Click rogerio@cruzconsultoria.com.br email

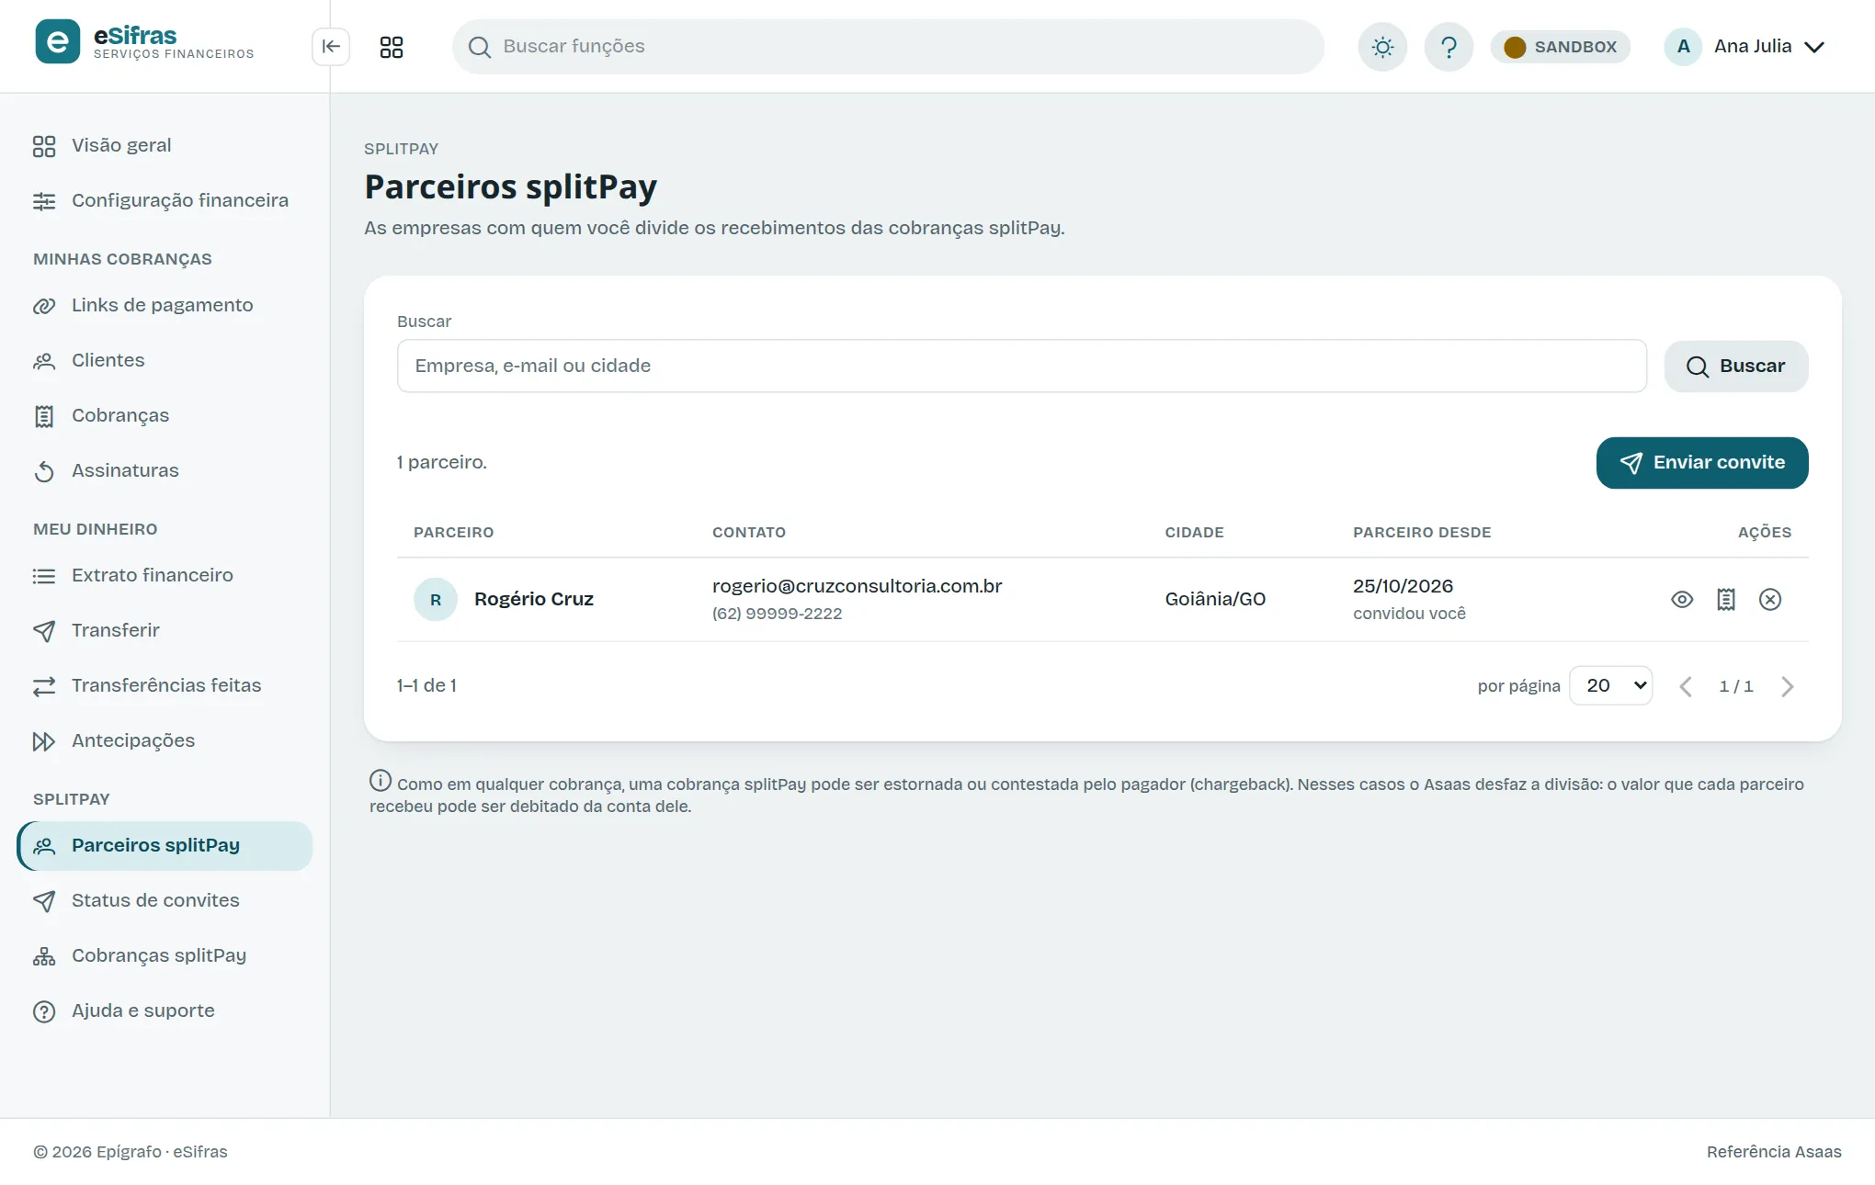click(857, 586)
